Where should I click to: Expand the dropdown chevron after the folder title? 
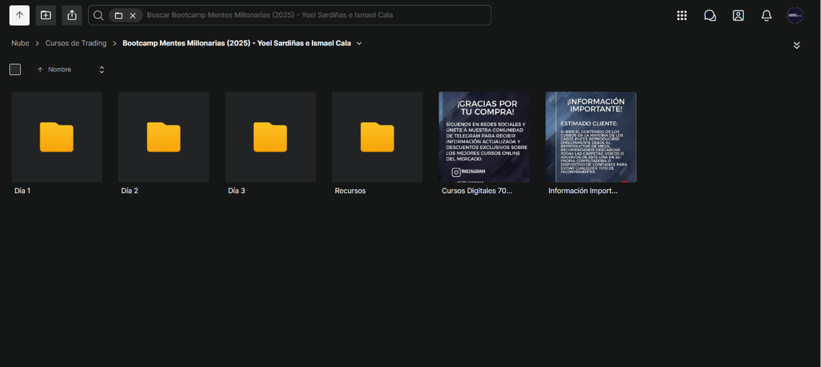tap(359, 43)
